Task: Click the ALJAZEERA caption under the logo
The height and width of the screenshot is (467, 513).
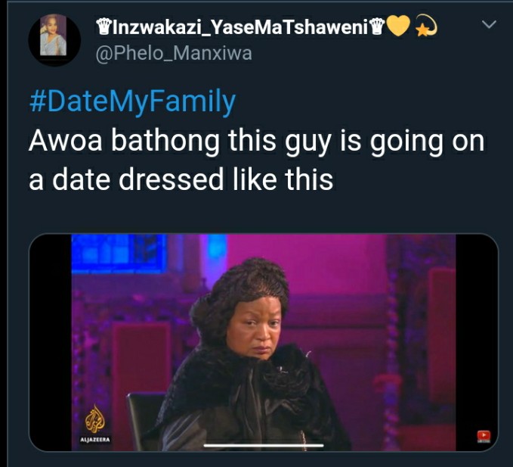Action: 95,440
